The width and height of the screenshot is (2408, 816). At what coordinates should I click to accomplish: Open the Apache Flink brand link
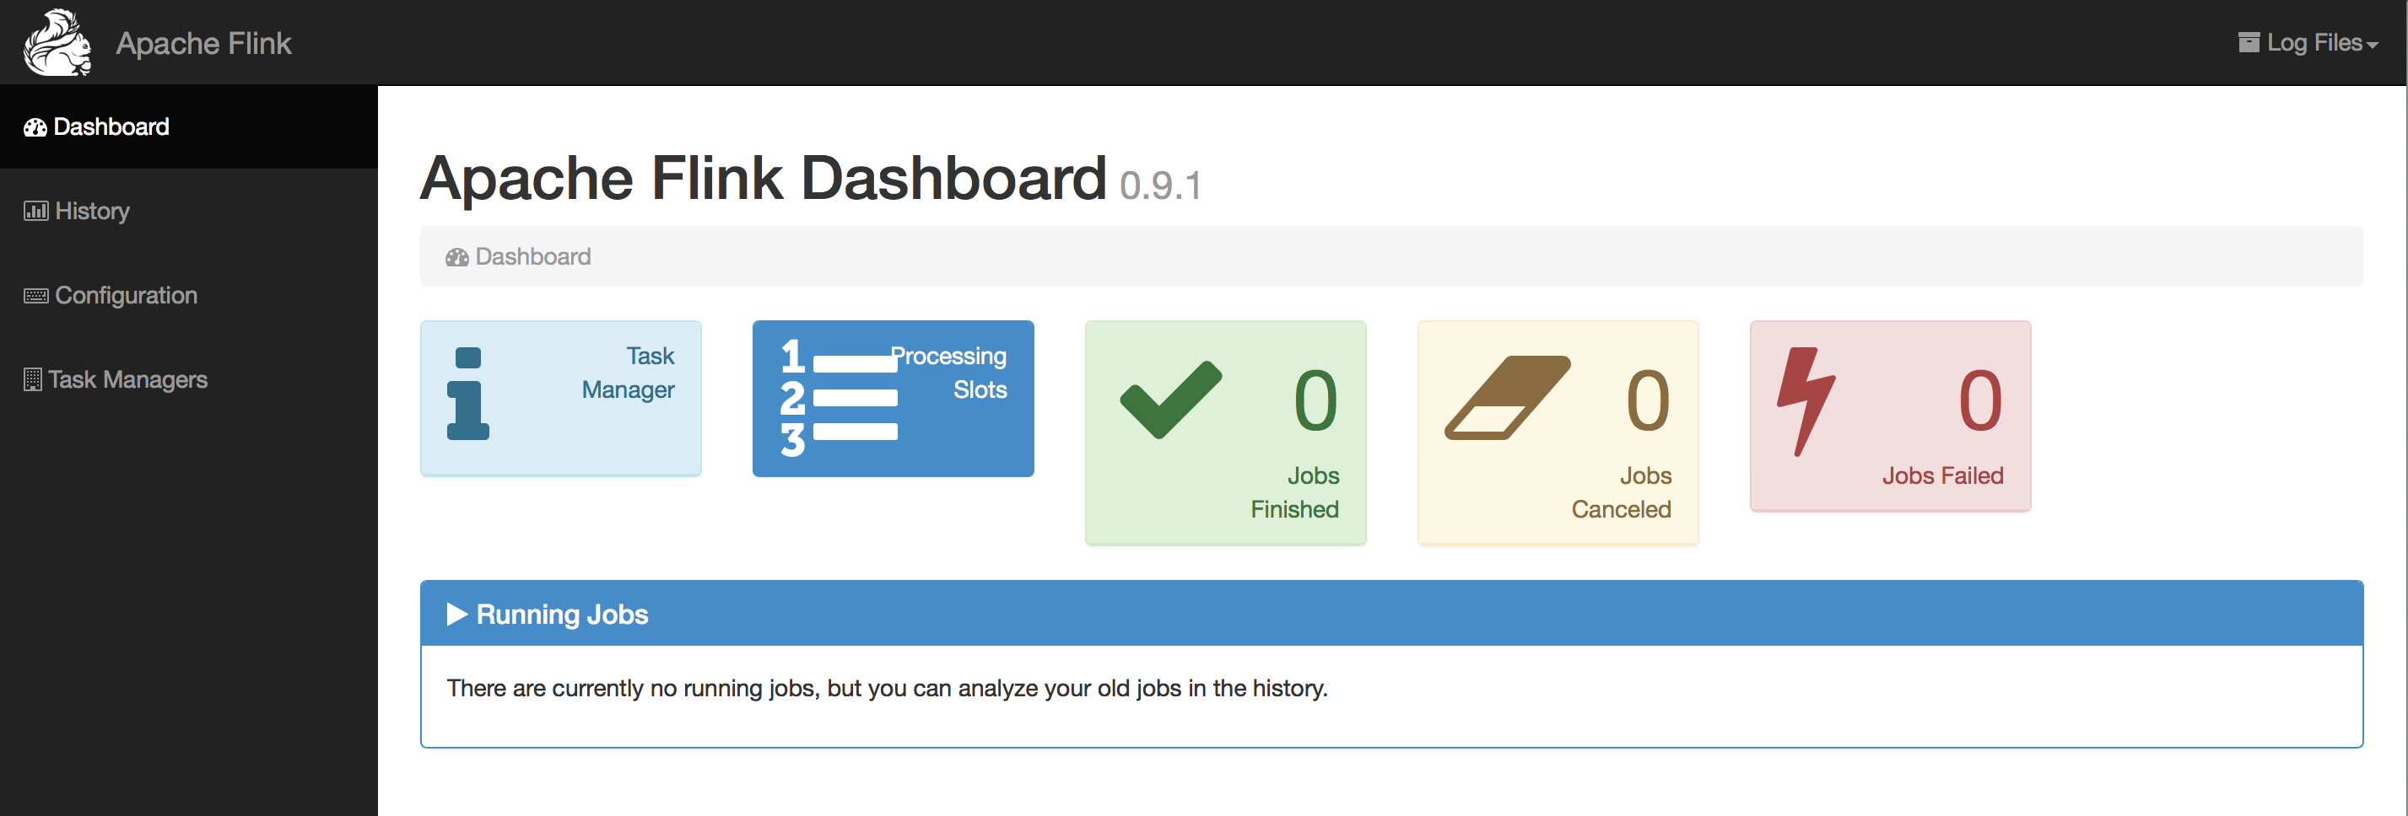[202, 43]
